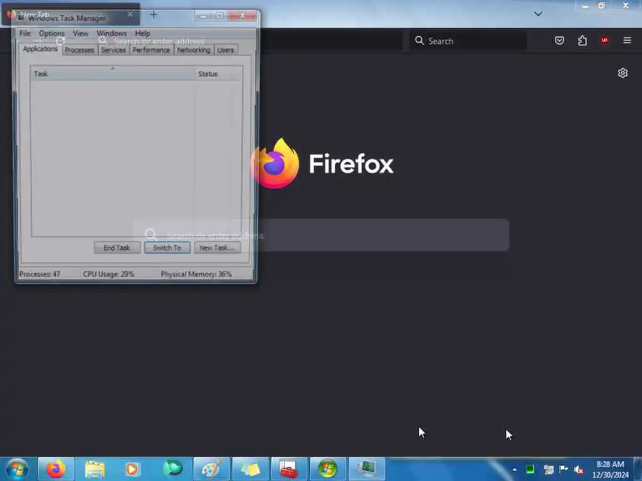Open the new tab personalize gear icon
Viewport: 642px width, 481px height.
click(x=623, y=73)
